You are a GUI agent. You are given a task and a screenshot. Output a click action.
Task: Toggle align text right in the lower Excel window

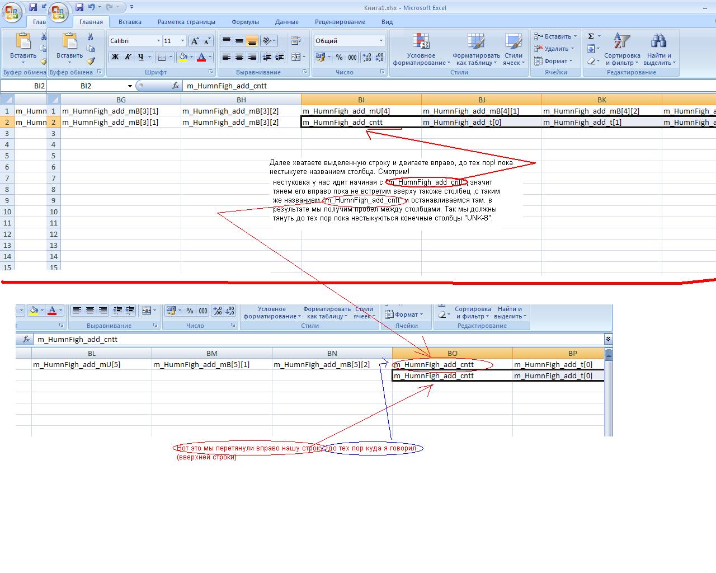pos(103,311)
